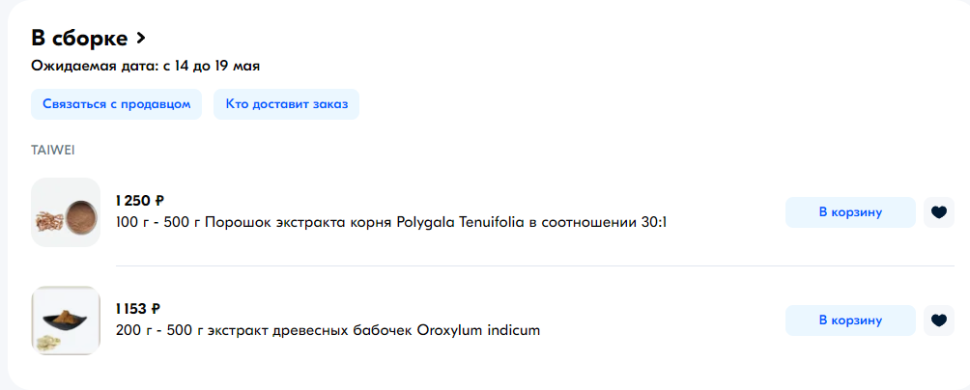Select the 1 250 ₽ price
Image resolution: width=970 pixels, height=390 pixels.
[140, 200]
